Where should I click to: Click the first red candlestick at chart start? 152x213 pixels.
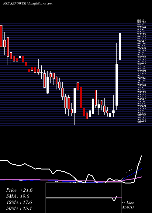[1, 36]
